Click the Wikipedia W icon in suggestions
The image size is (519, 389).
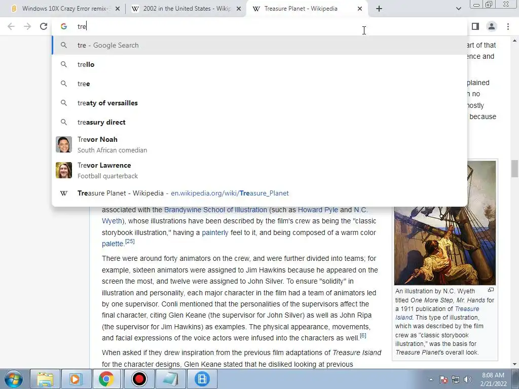pos(63,193)
